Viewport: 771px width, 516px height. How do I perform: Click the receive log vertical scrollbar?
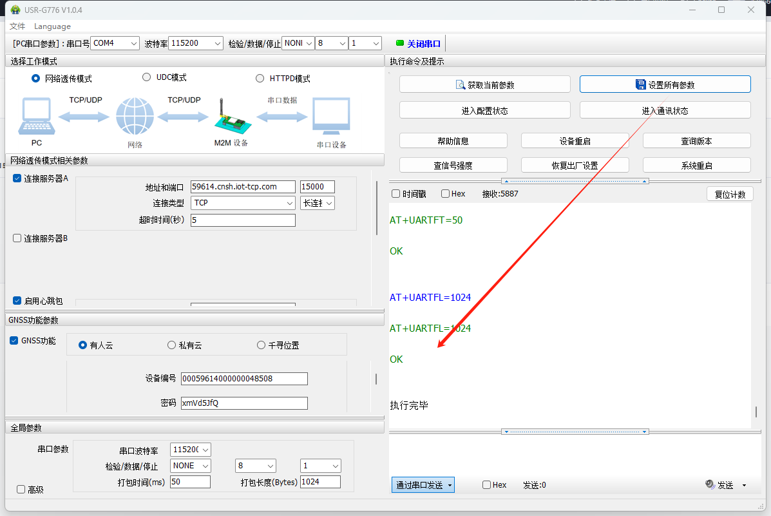tap(756, 411)
